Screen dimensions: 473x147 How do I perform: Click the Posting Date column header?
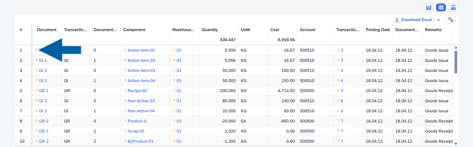pyautogui.click(x=378, y=30)
